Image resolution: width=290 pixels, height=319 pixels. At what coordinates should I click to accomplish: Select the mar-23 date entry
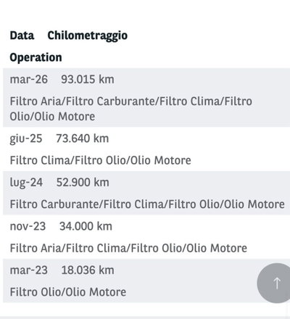(x=29, y=270)
